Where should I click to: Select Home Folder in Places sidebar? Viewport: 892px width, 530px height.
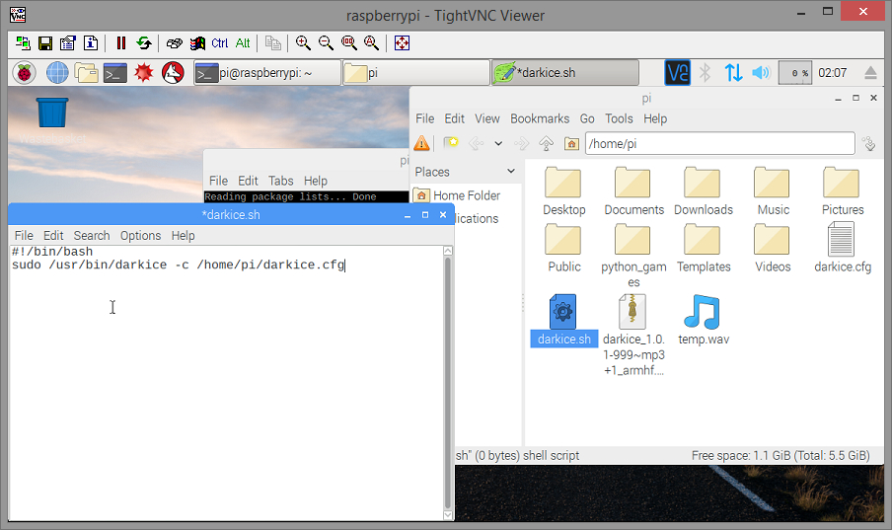point(458,195)
